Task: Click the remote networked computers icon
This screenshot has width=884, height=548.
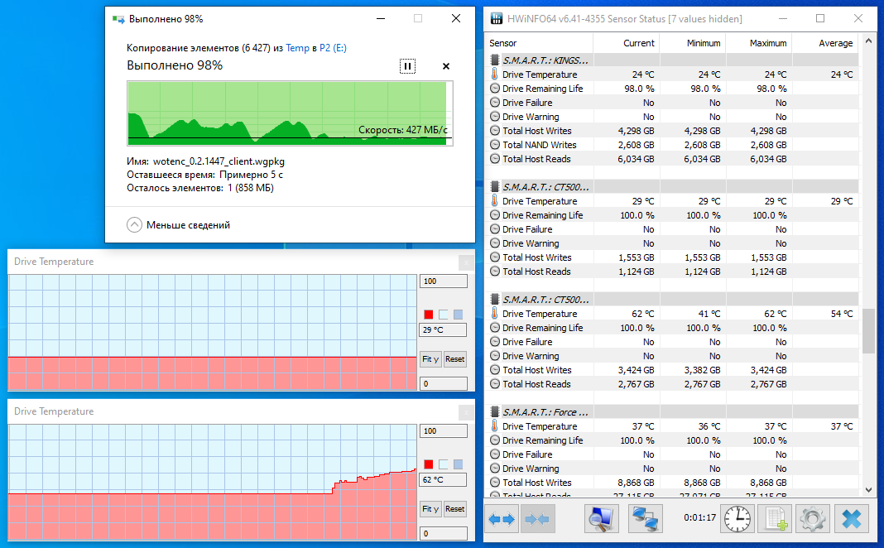Action: [x=645, y=518]
